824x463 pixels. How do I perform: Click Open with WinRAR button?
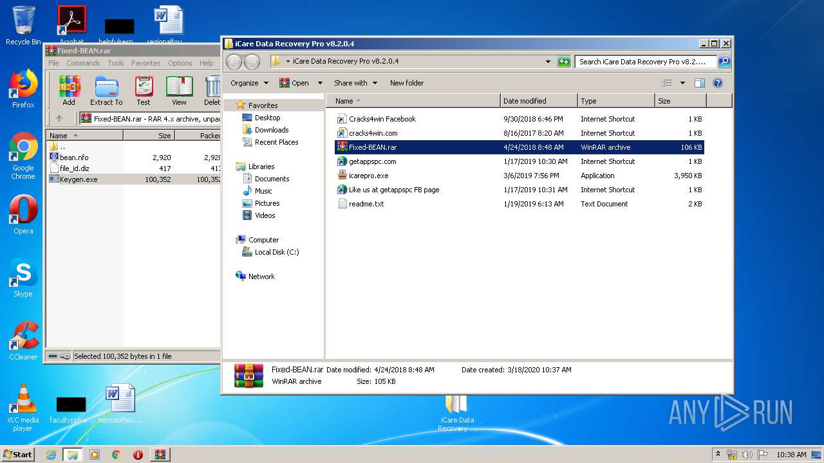point(294,83)
